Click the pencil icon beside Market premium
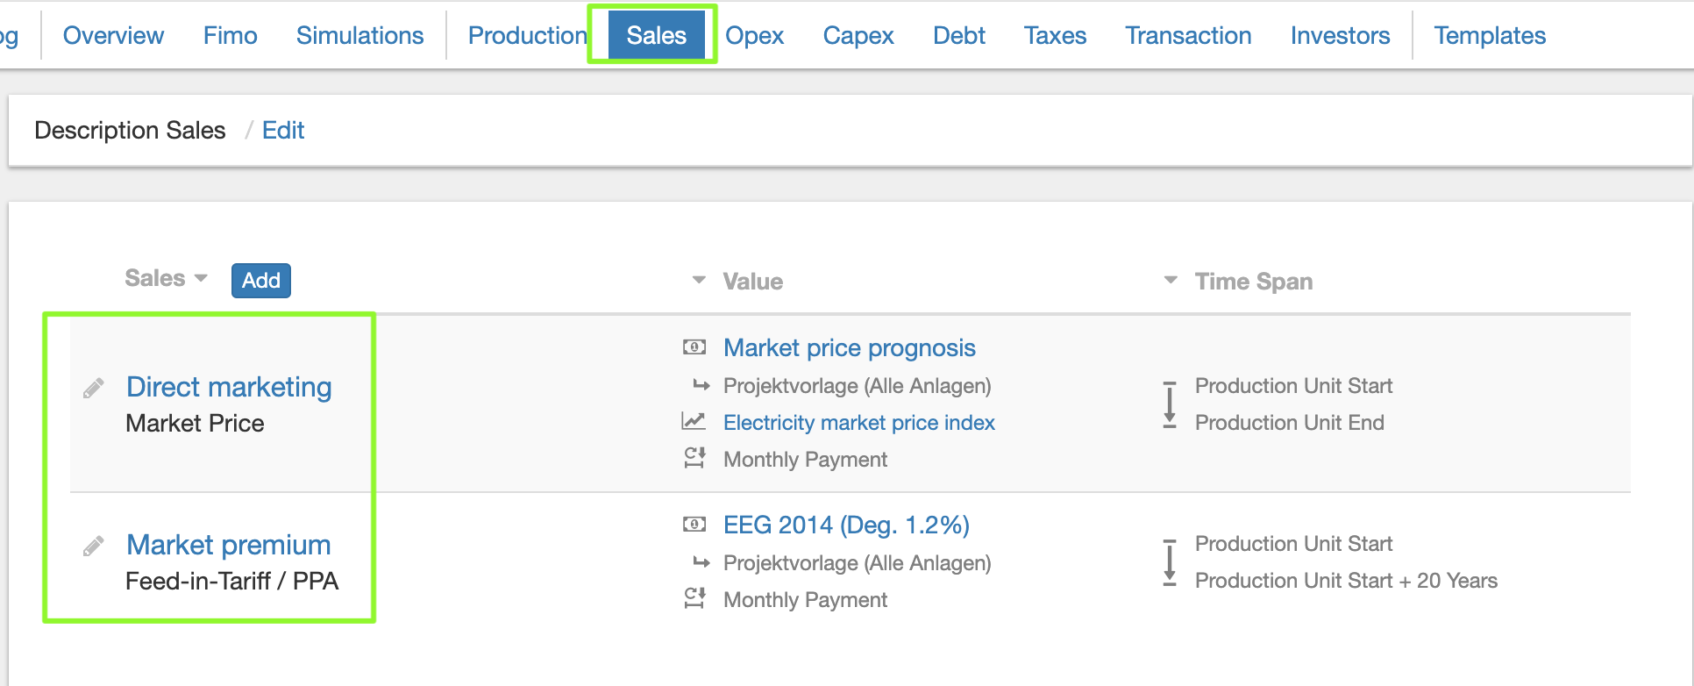The image size is (1694, 686). 94,546
